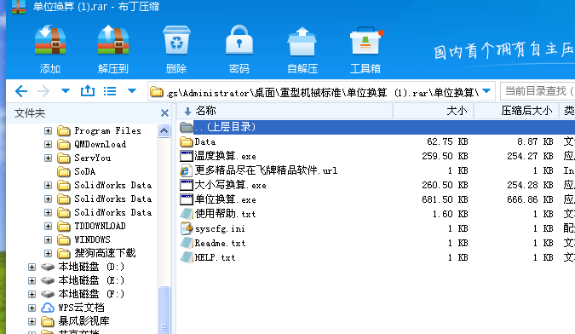The image size is (575, 334).
Task: Select the 本地磁盘 (E:) drive icon
Action: (x=48, y=280)
